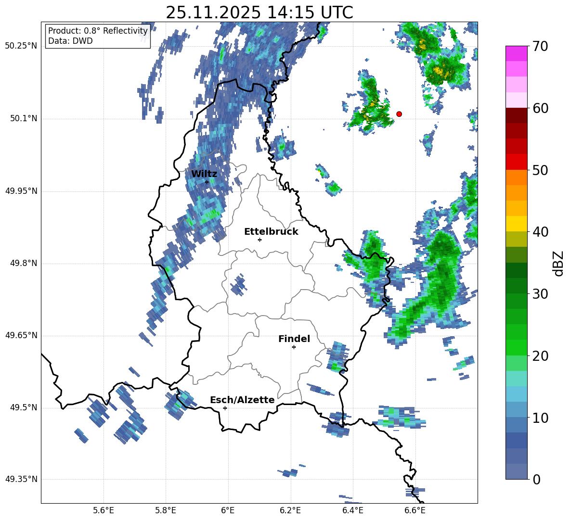Click the 6.6°E longitude label
The height and width of the screenshot is (520, 570).
pos(415,510)
